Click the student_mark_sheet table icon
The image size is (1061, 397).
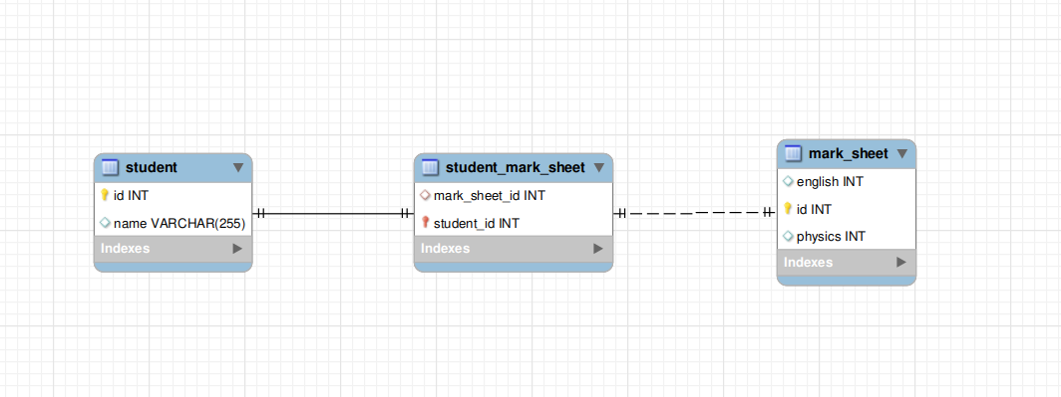(430, 167)
